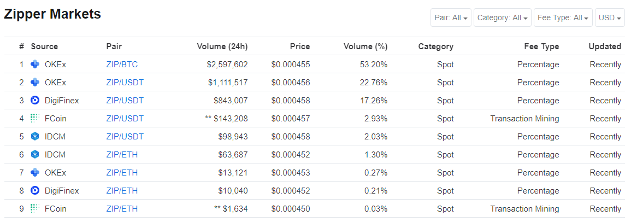This screenshot has height=222, width=637.
Task: Click the FCoin source name in row 4
Action: point(55,118)
